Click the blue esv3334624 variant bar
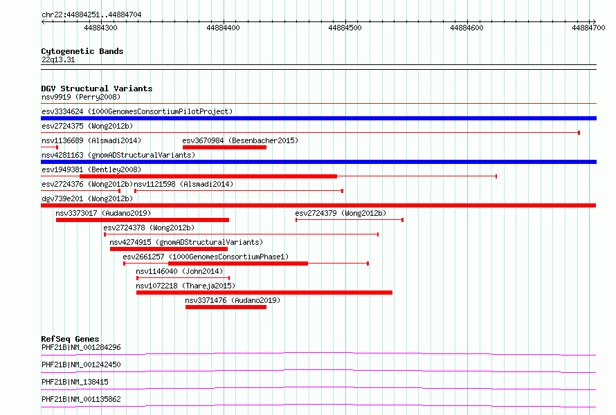This screenshot has height=415, width=616. tap(318, 118)
